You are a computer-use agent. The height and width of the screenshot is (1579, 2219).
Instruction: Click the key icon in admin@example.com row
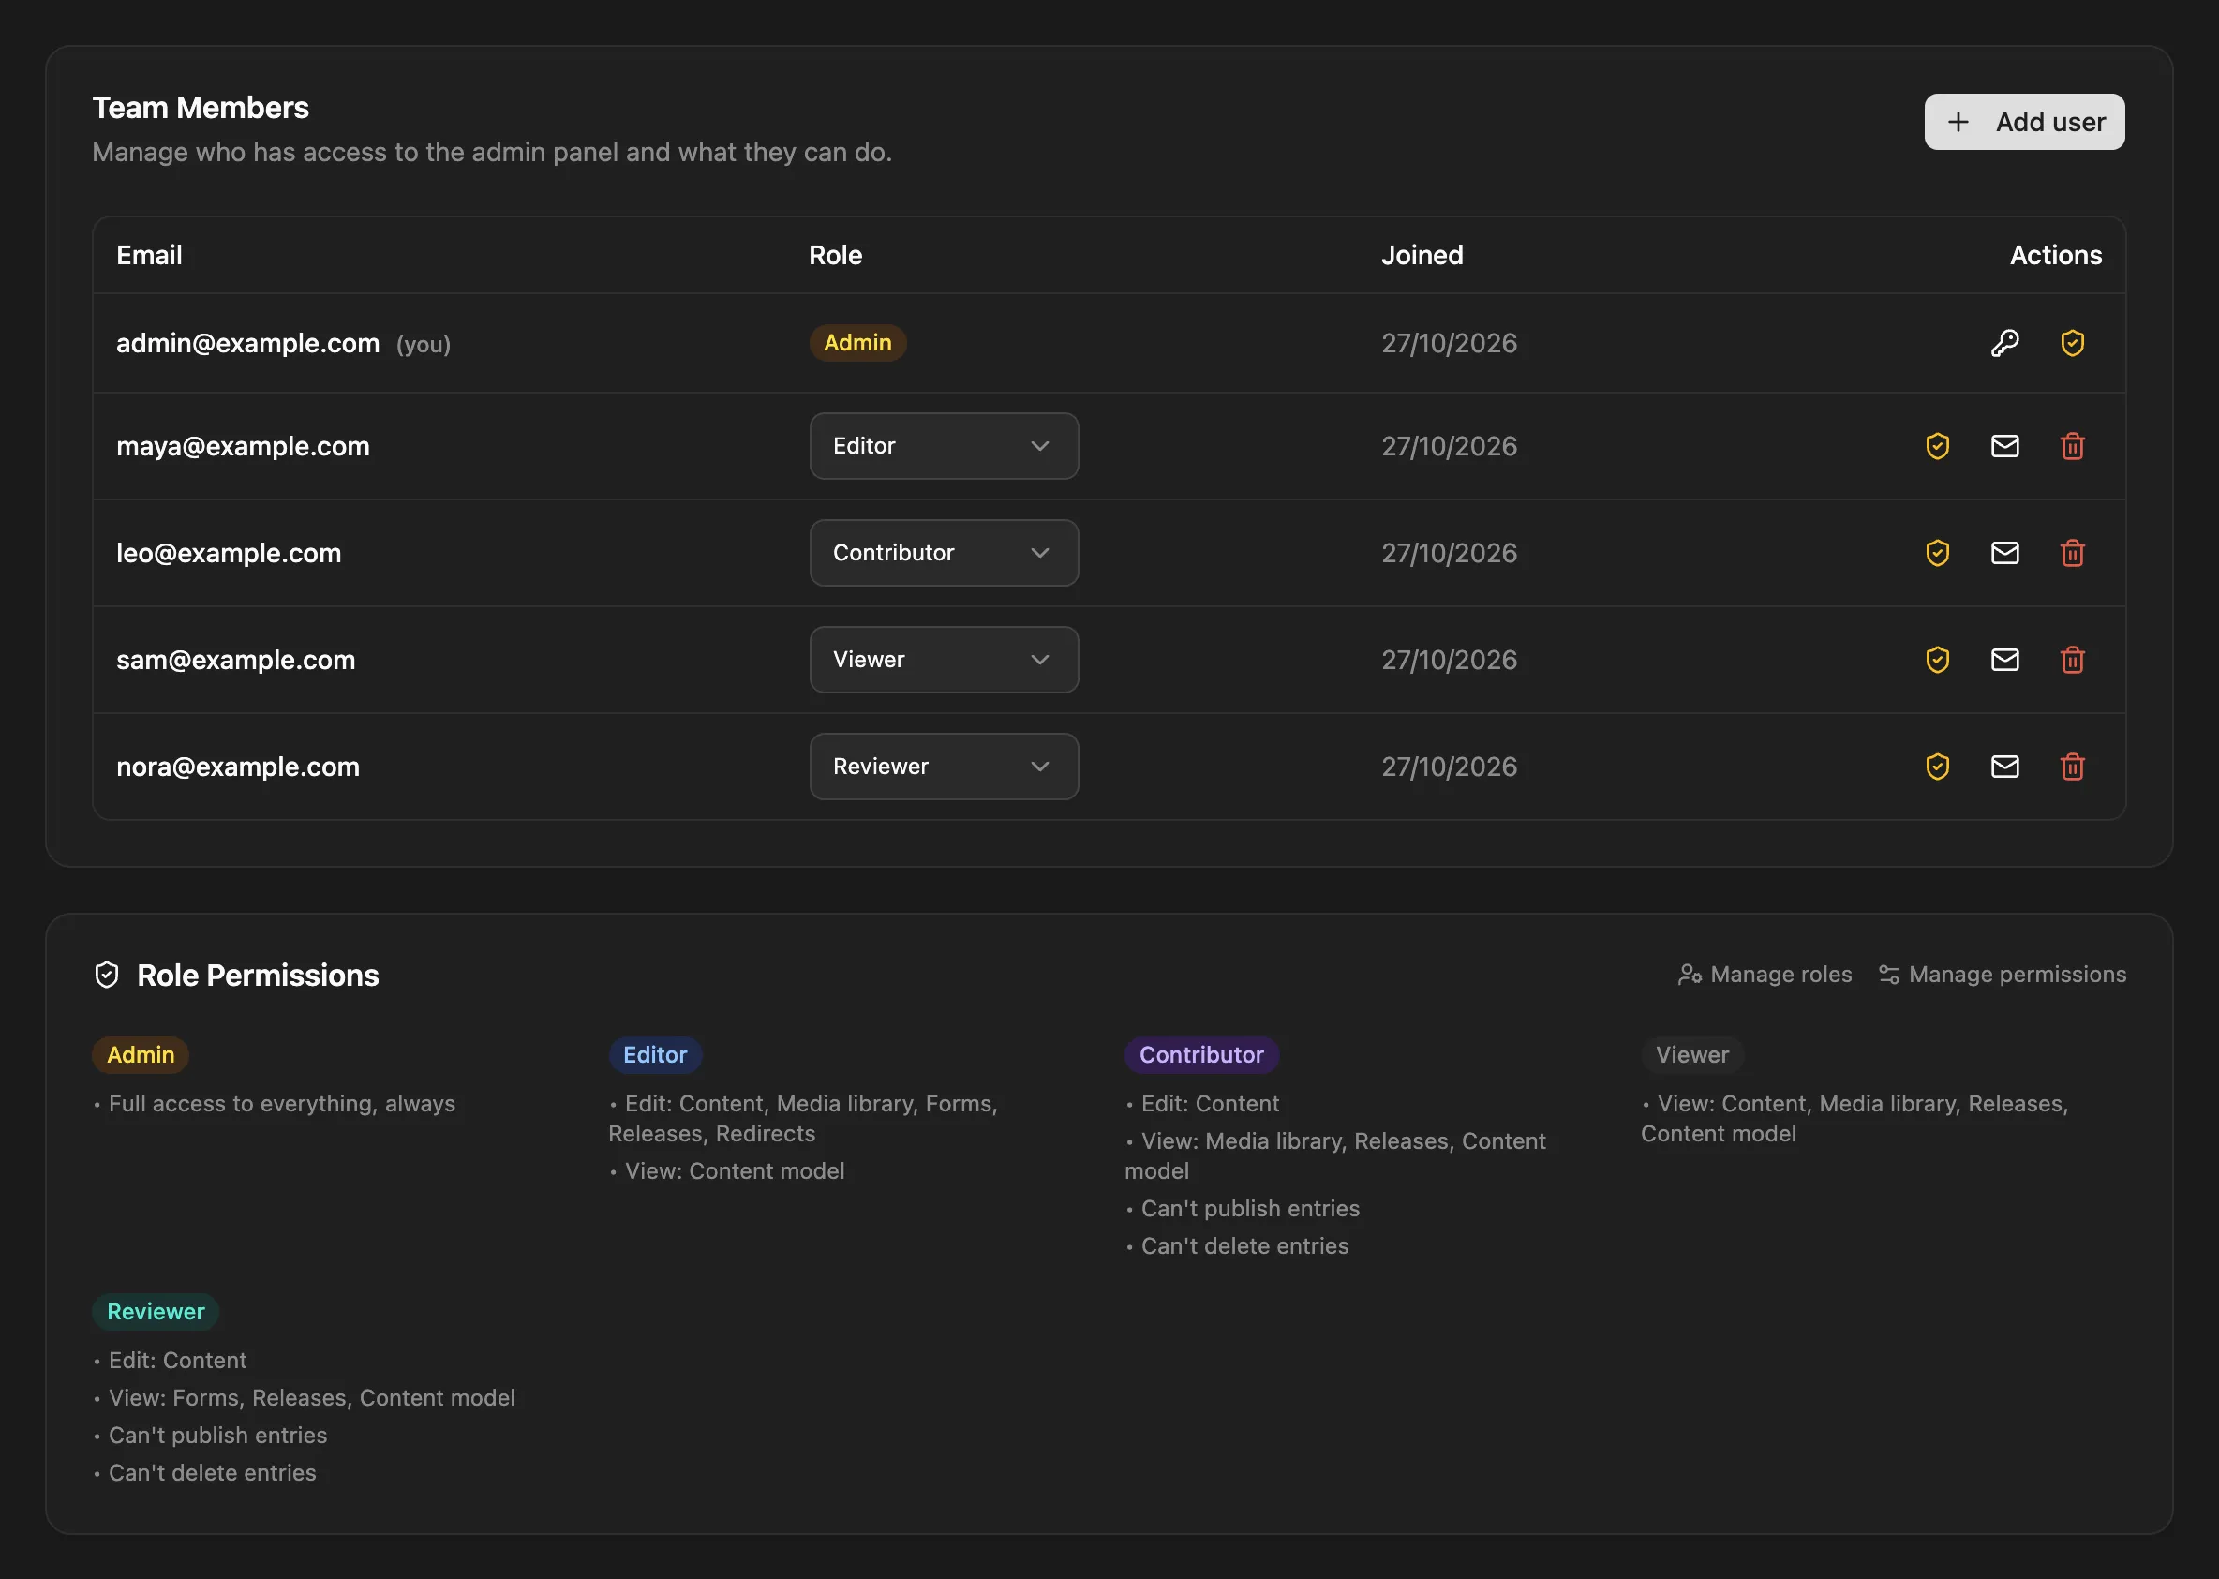pos(2004,343)
